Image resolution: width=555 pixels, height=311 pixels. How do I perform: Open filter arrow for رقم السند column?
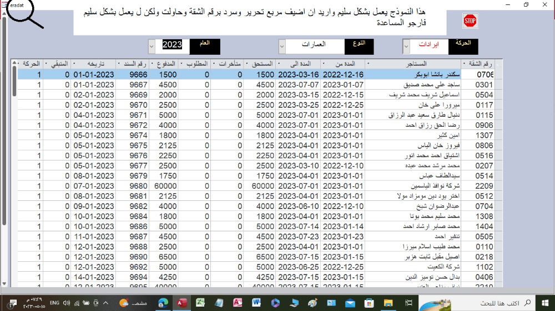pos(119,64)
